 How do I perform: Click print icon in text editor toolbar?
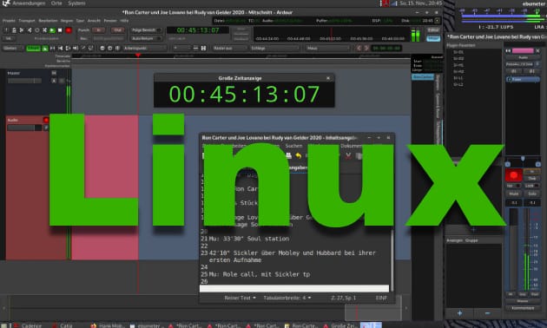(288, 156)
